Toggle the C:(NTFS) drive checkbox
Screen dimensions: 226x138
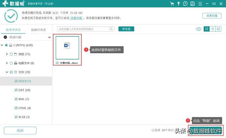click(6, 45)
